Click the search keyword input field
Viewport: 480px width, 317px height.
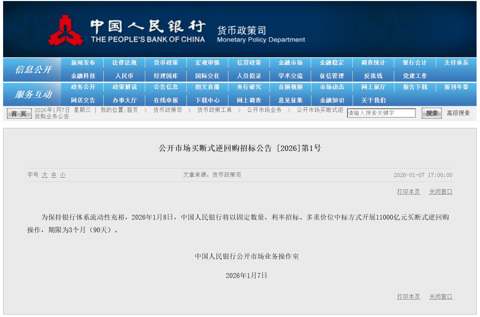point(381,113)
